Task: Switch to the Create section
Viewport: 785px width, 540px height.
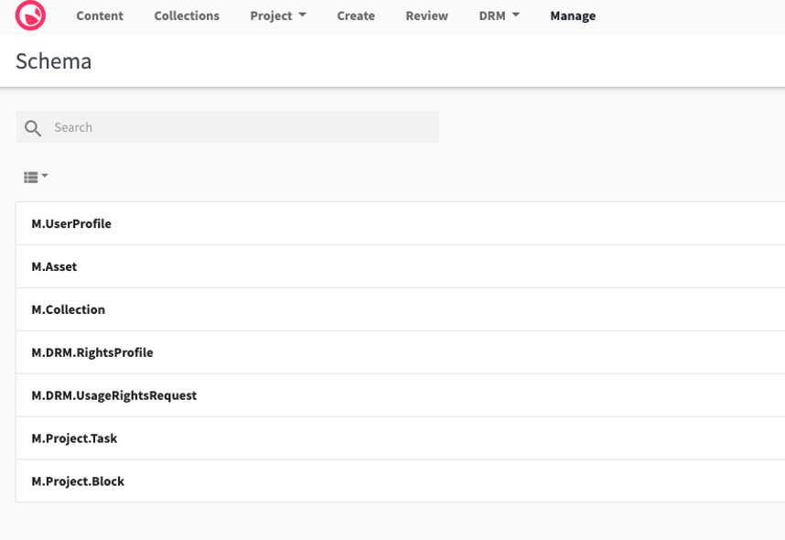Action: tap(356, 16)
